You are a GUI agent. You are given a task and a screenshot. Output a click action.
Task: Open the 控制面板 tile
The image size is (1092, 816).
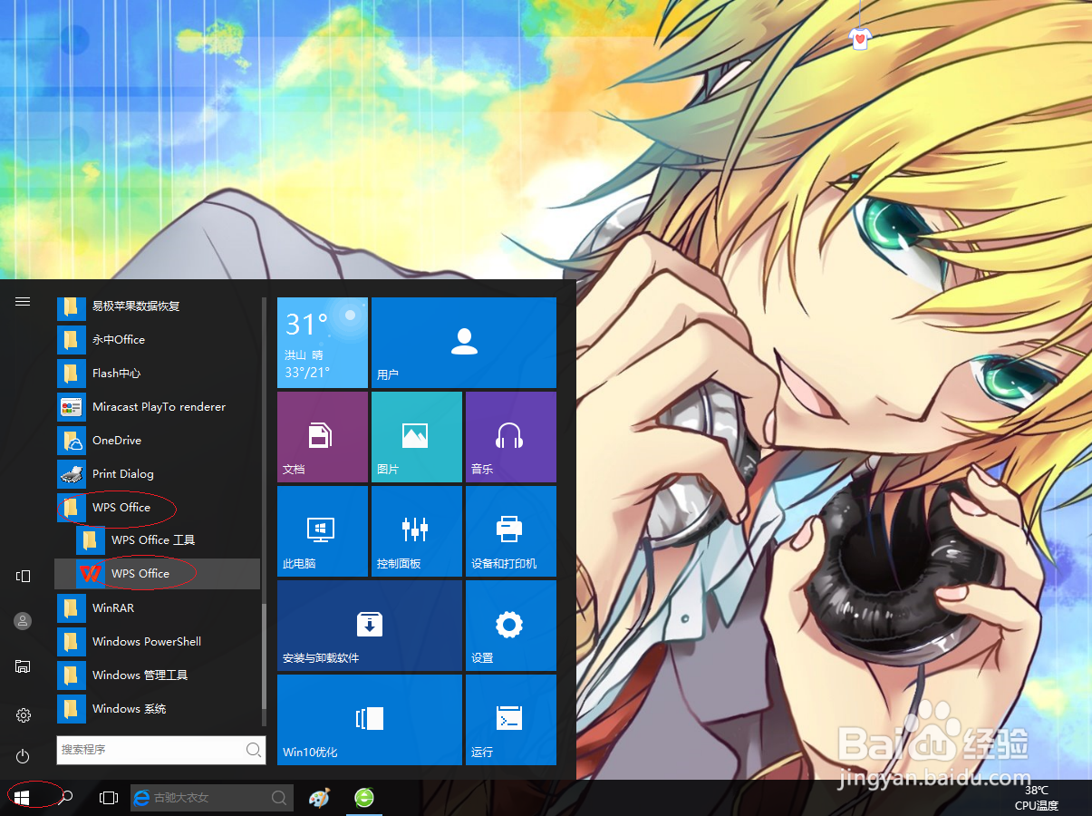pyautogui.click(x=417, y=531)
